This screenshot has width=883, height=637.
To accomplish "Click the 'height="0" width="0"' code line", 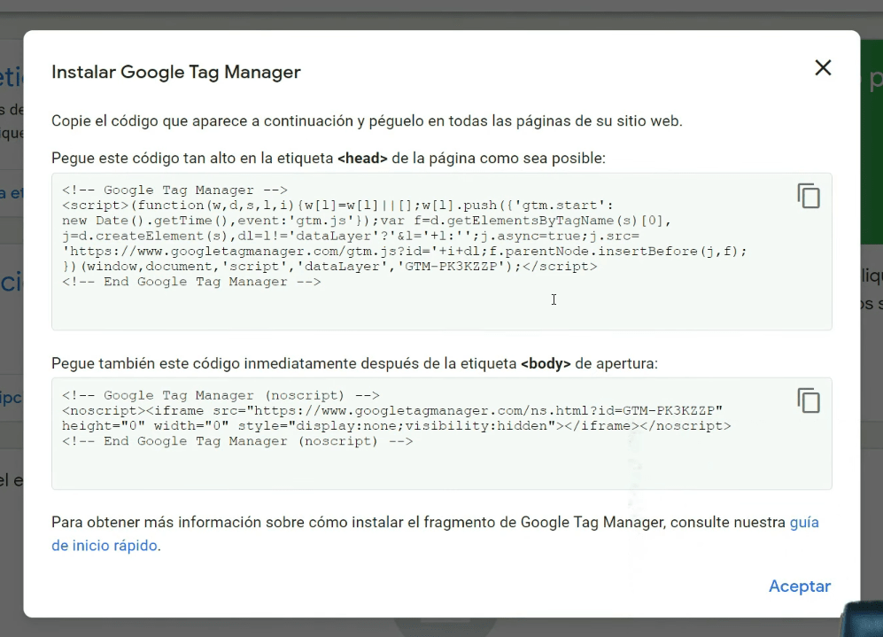I will (397, 426).
